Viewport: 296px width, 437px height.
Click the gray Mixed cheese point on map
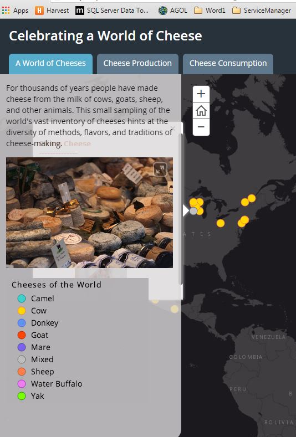point(193,211)
